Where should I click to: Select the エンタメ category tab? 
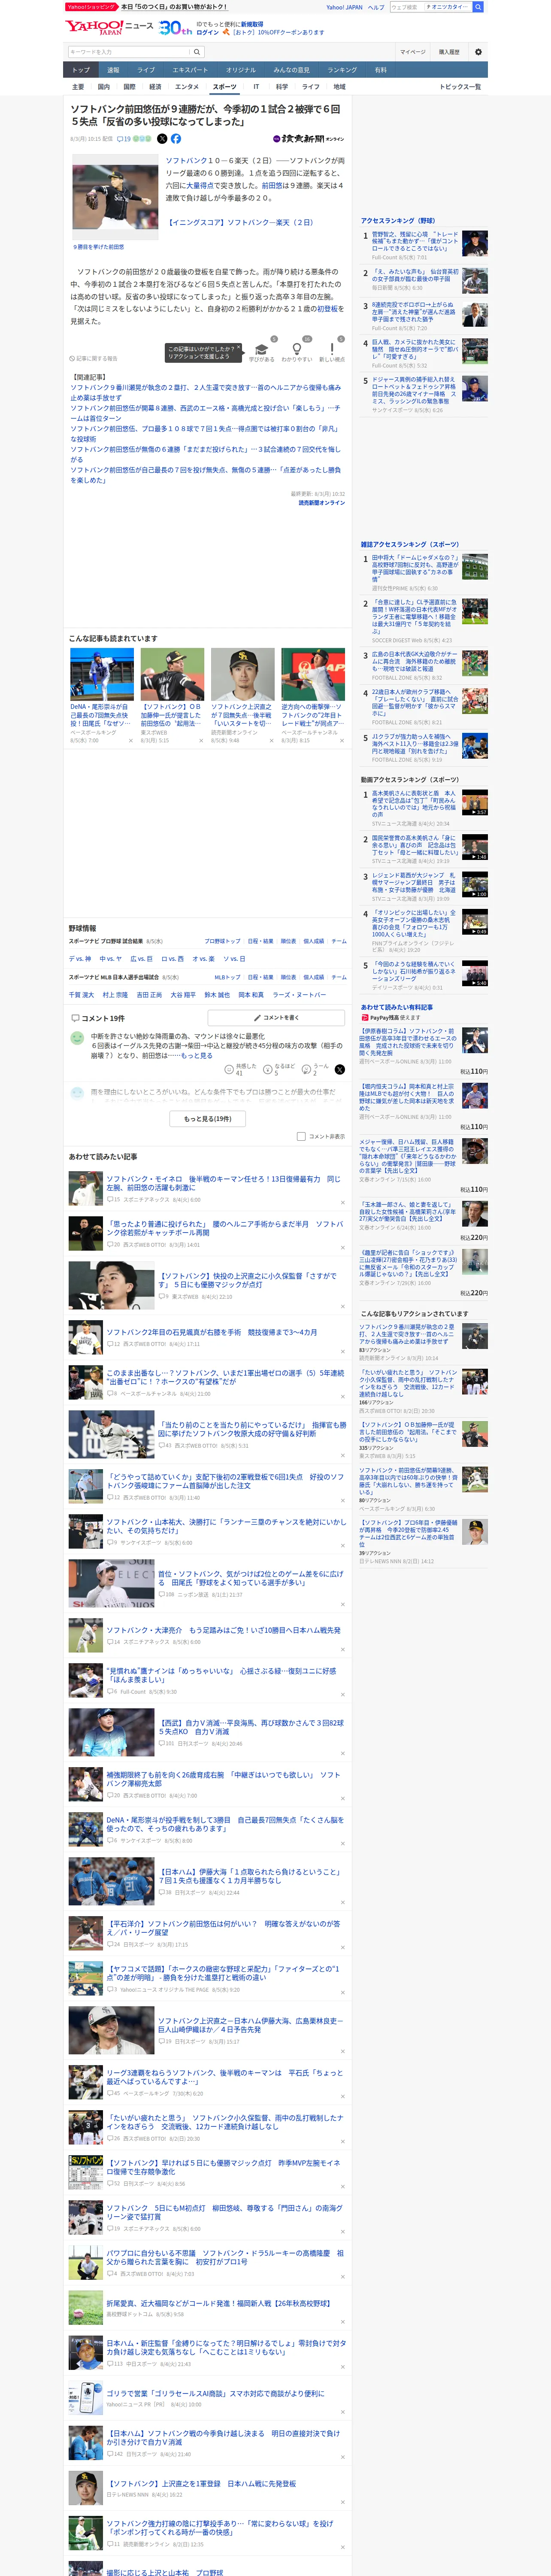(x=187, y=87)
